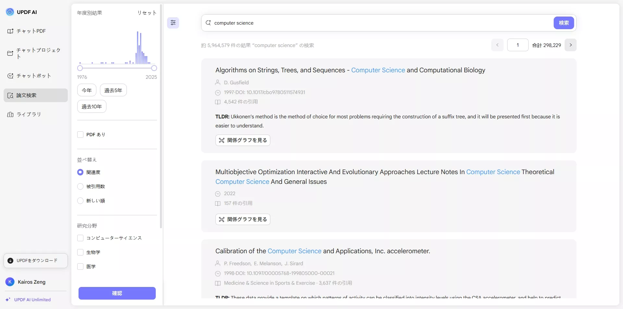Screen dimensions: 623x309
Task: Click the チャットプロジェクト folder icon
Action: pos(10,53)
